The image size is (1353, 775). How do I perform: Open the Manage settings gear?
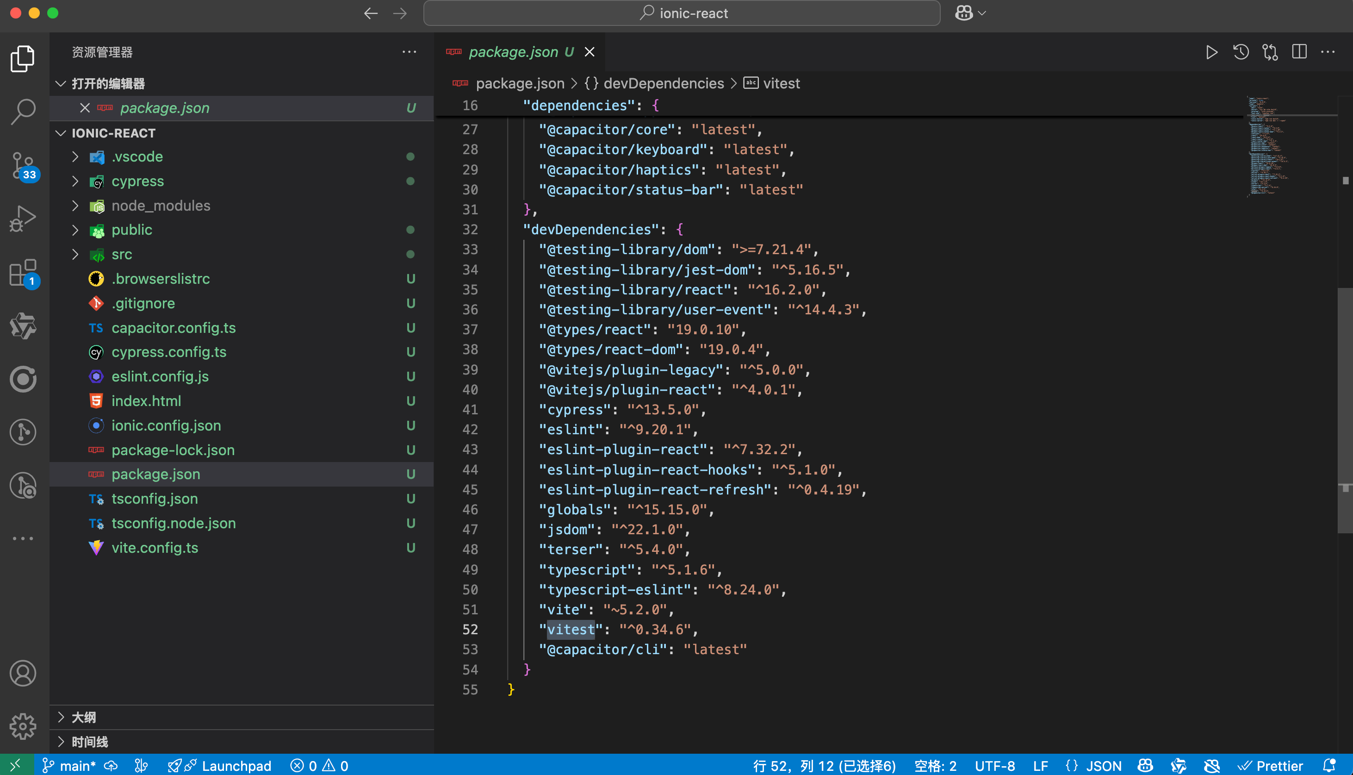(x=23, y=726)
